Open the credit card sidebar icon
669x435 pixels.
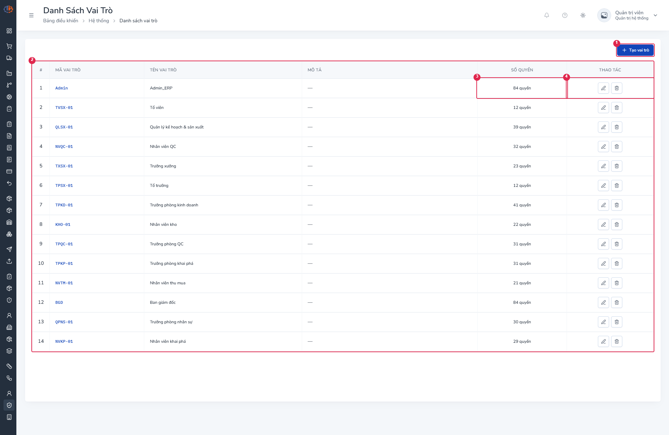[9, 172]
